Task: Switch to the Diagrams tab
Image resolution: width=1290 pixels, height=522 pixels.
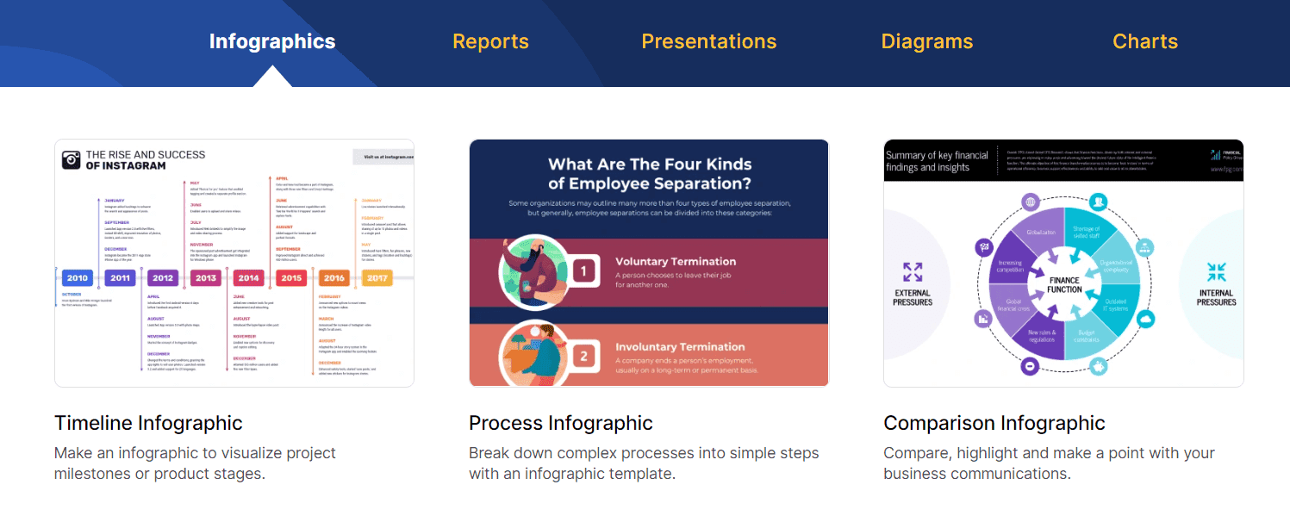Action: click(927, 40)
